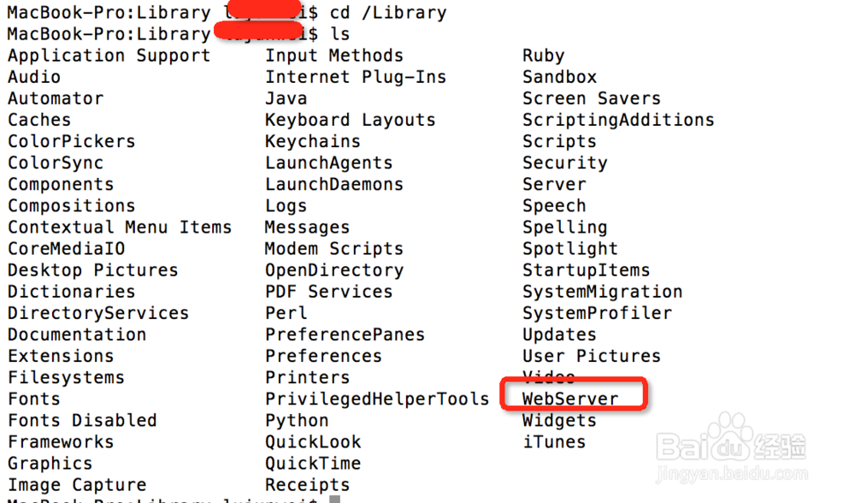Select the ScriptingAdditions folder name

coord(618,120)
